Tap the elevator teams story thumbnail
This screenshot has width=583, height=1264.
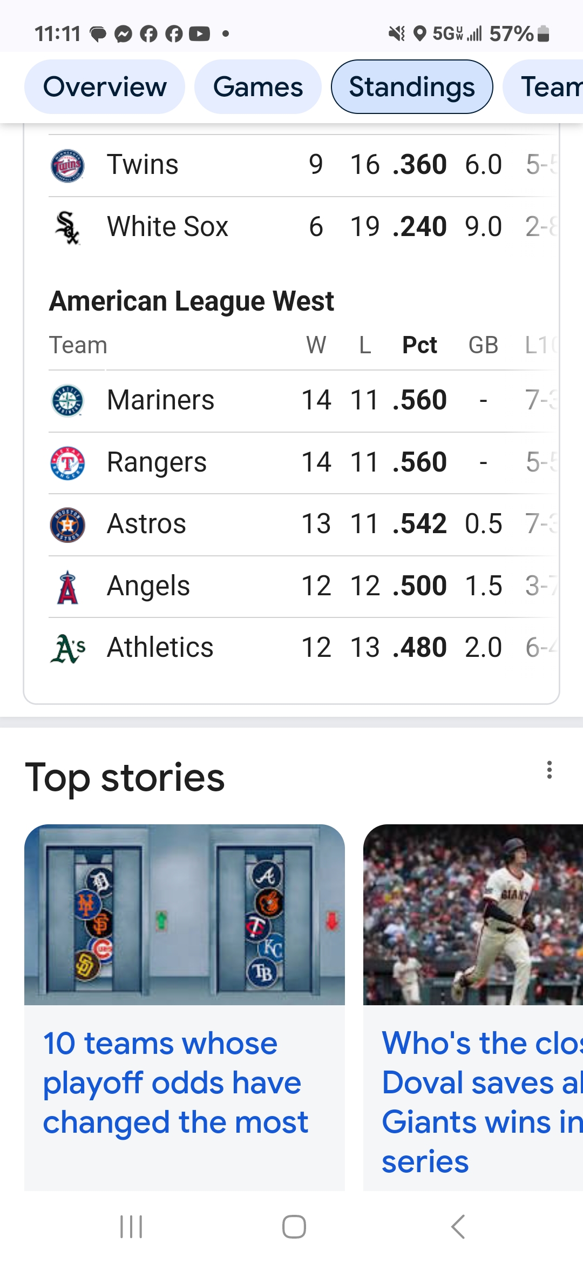tap(185, 915)
